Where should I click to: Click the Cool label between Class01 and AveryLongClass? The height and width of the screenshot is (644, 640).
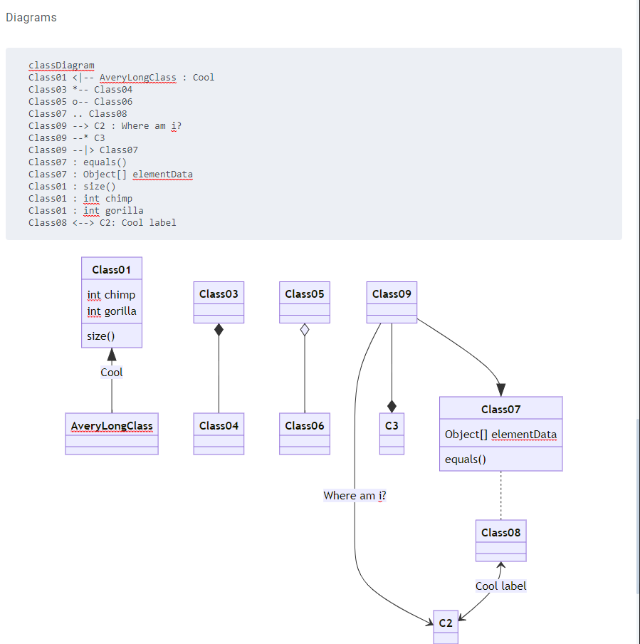click(111, 372)
